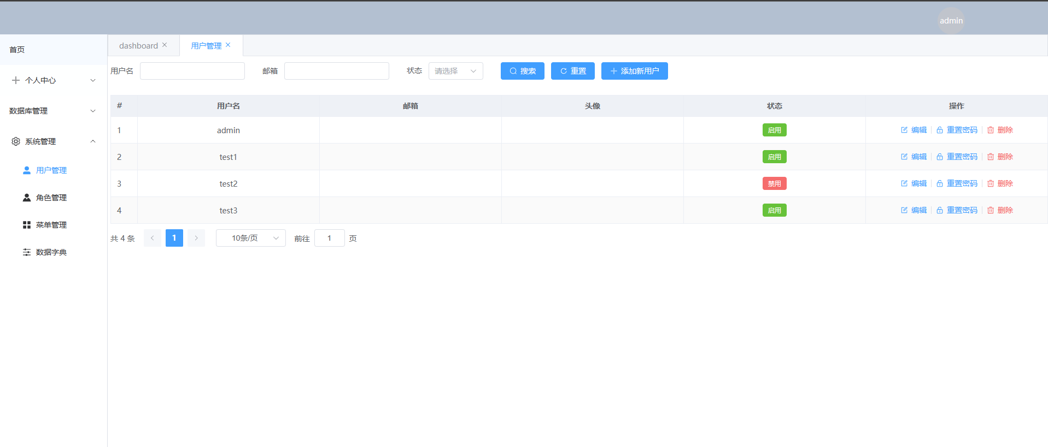Image resolution: width=1048 pixels, height=447 pixels.
Task: Click the gear icon beside 系统管理
Action: (16, 141)
